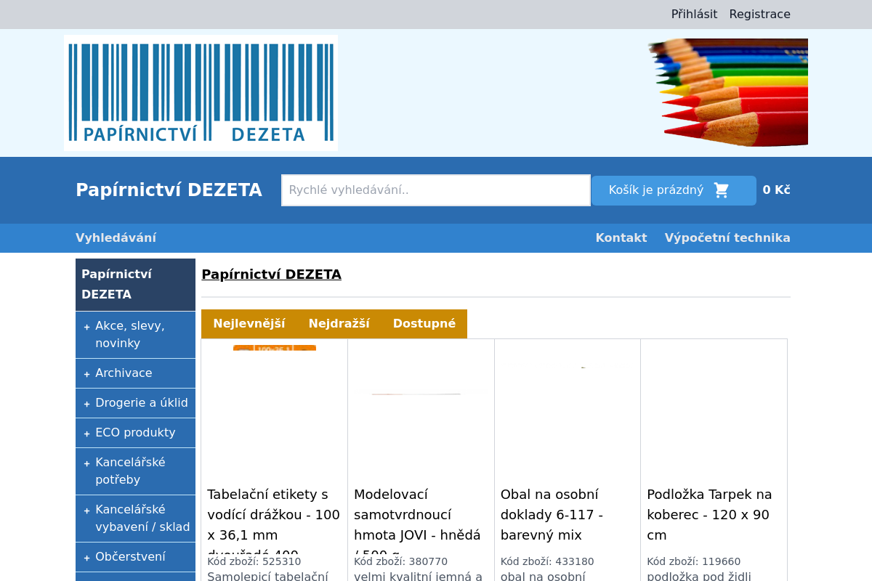
Task: Expand the ECO produkty plus sign
Action: (x=87, y=434)
